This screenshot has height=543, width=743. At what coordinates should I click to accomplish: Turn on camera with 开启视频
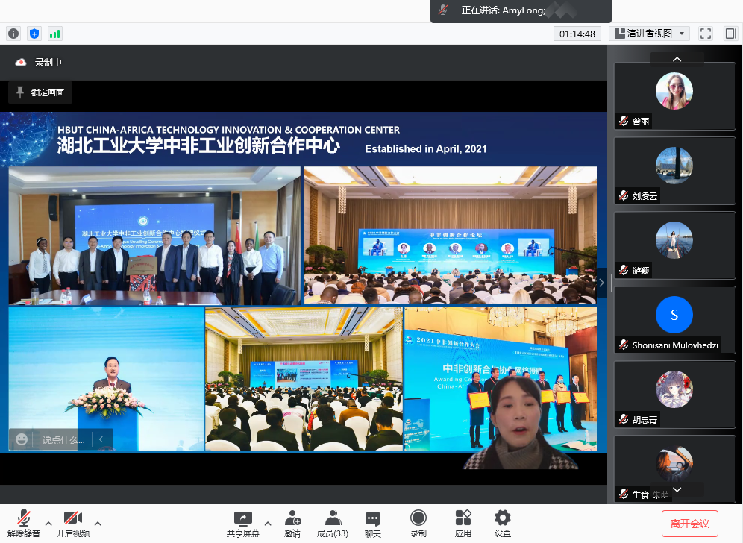[x=72, y=523]
